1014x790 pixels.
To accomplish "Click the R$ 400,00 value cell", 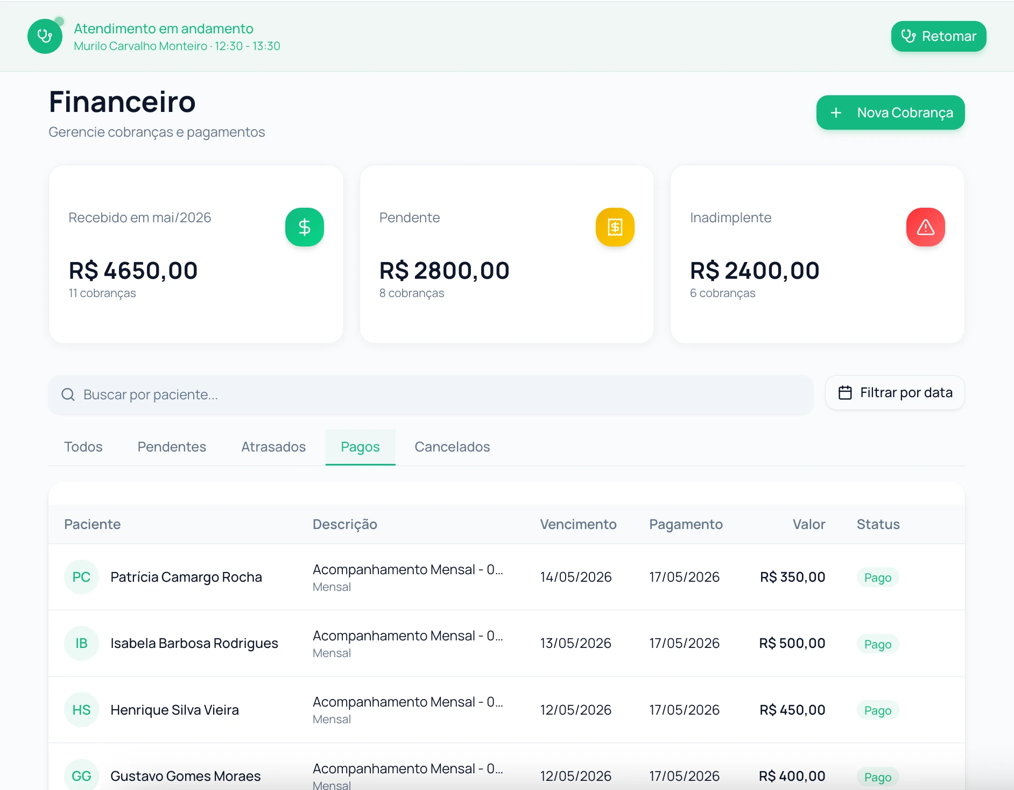I will pyautogui.click(x=792, y=776).
